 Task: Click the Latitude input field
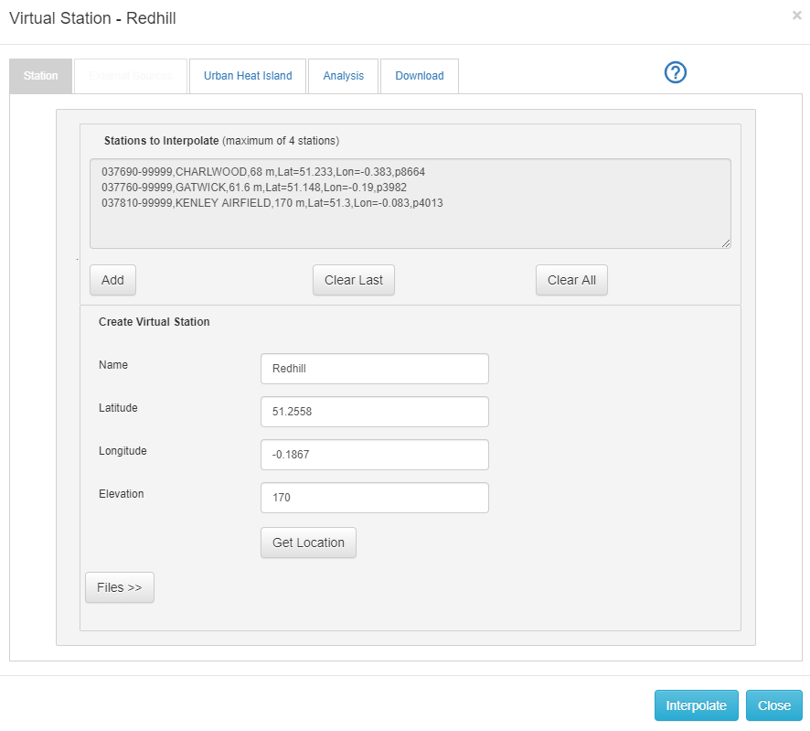coord(374,412)
